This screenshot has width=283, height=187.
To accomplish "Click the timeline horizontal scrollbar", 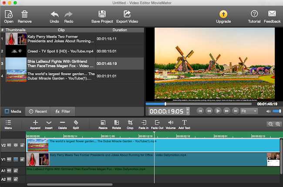I will (x=70, y=184).
